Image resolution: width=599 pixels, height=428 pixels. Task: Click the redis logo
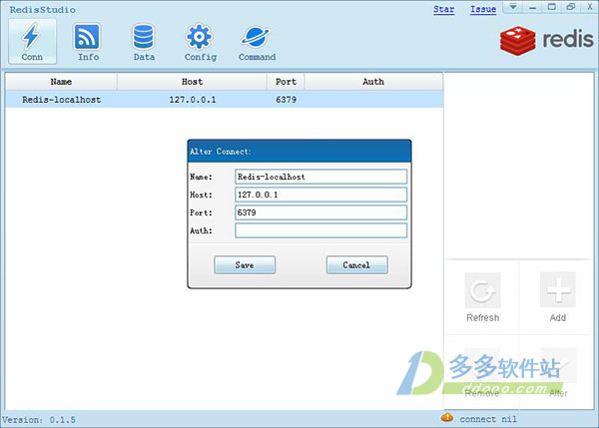coord(547,41)
